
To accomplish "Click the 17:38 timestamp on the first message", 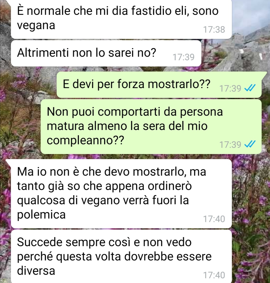I will pos(214,30).
